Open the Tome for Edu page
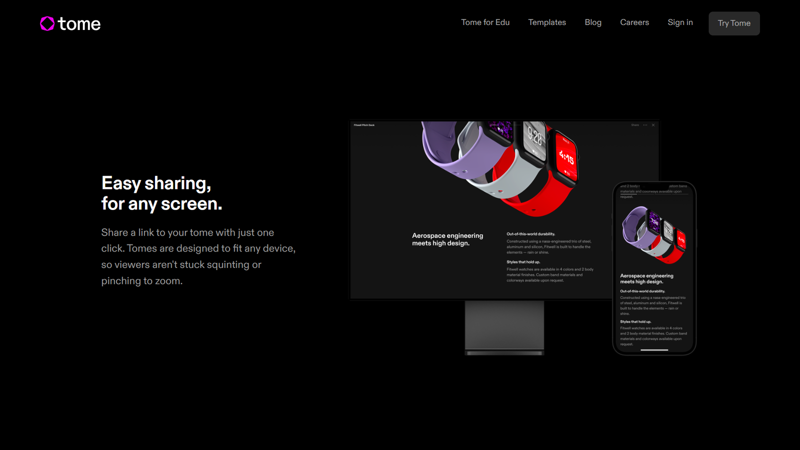Screen dimensions: 800x450 [485, 22]
